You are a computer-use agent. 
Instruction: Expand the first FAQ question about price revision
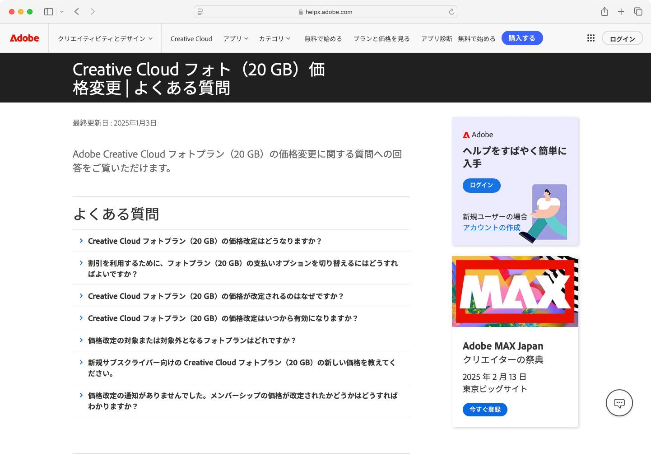204,241
